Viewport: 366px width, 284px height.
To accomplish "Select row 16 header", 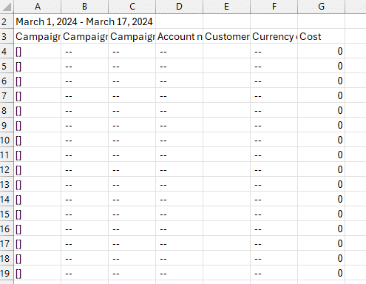I will click(x=7, y=229).
